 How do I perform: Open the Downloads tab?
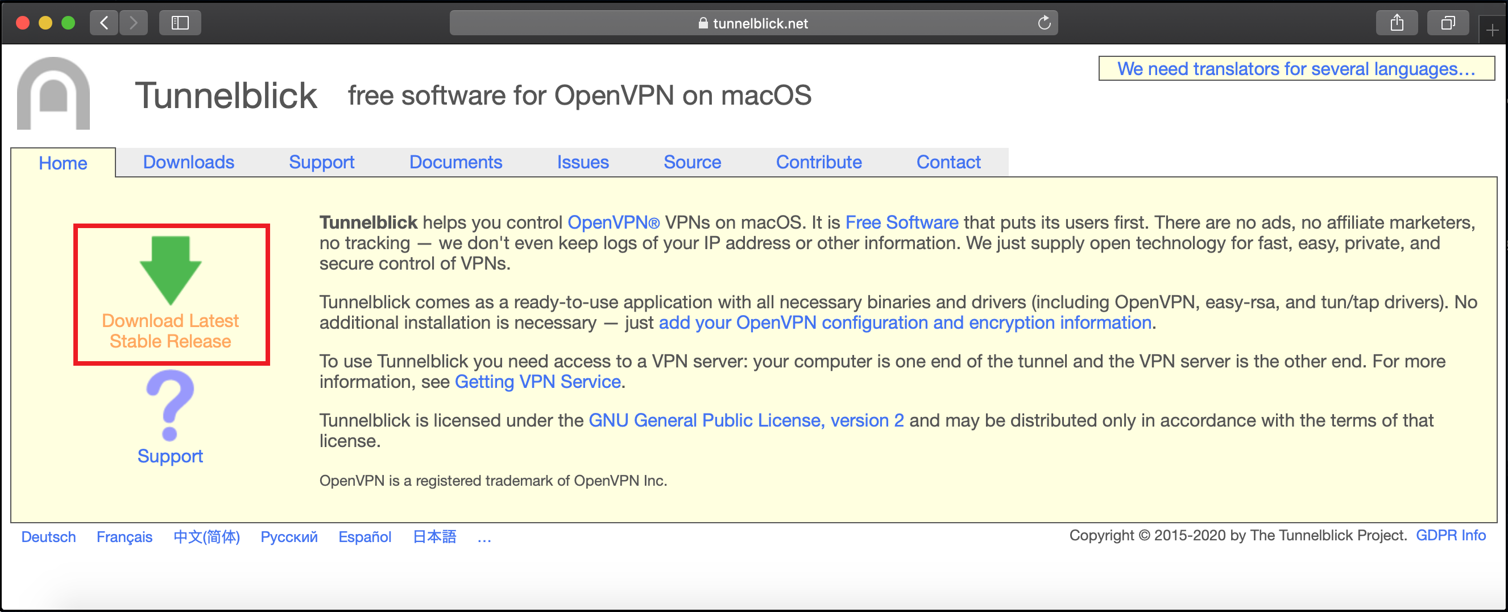coord(189,162)
